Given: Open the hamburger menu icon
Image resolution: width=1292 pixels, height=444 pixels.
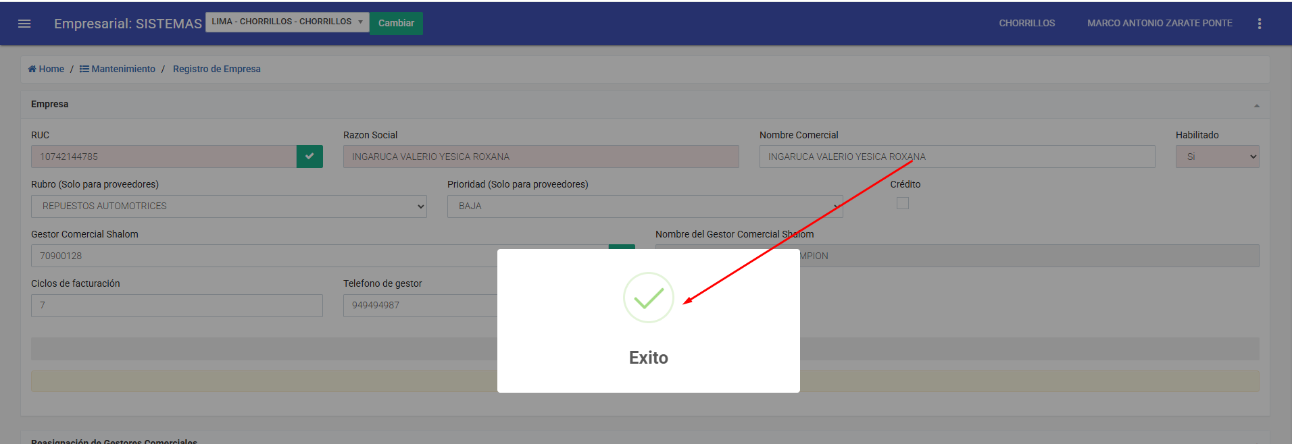Looking at the screenshot, I should tap(24, 24).
